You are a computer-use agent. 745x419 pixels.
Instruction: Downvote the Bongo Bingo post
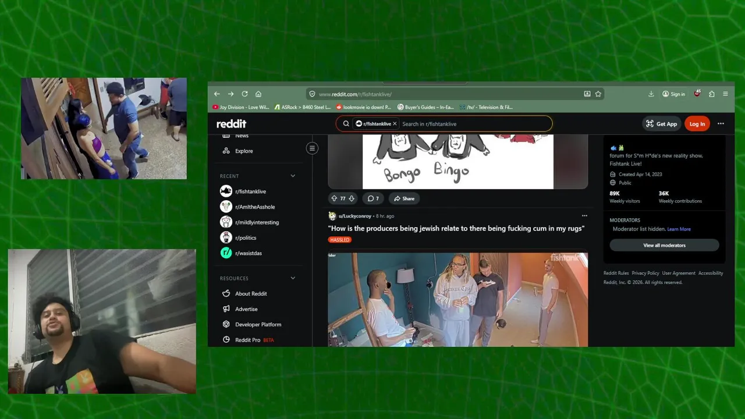tap(351, 198)
